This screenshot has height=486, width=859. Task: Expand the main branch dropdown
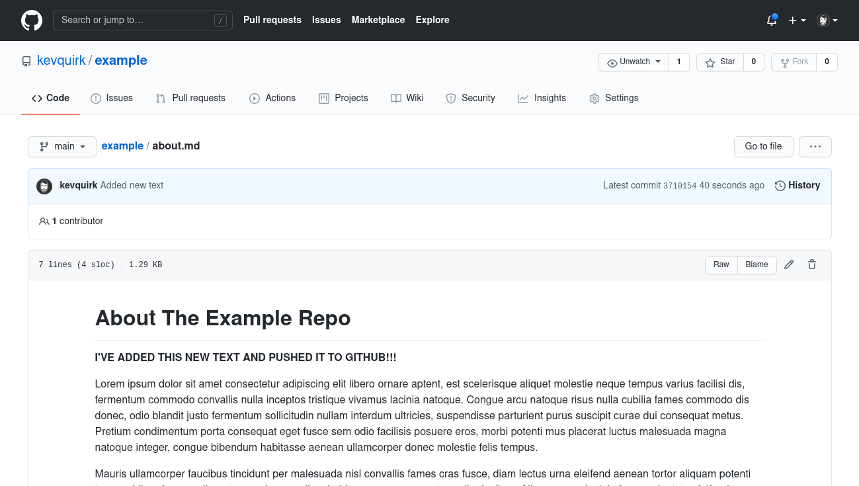tap(62, 147)
